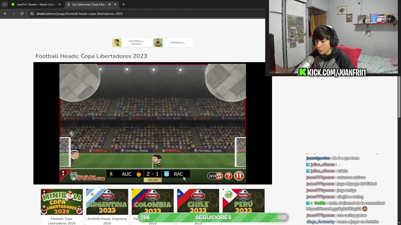The width and height of the screenshot is (401, 225).
Task: Click the Kick logo on webcam overlay
Action: 302,72
